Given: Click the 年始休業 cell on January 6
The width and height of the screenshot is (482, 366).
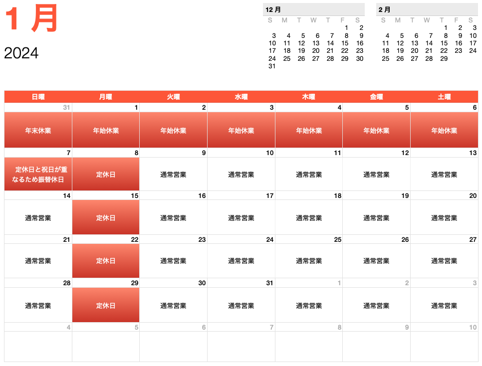Looking at the screenshot, I should pyautogui.click(x=444, y=130).
